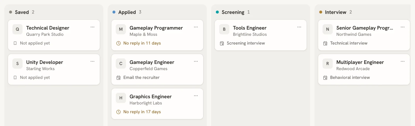Open more options for Gameplay Programmer card
This screenshot has width=415, height=126.
pyautogui.click(x=196, y=27)
